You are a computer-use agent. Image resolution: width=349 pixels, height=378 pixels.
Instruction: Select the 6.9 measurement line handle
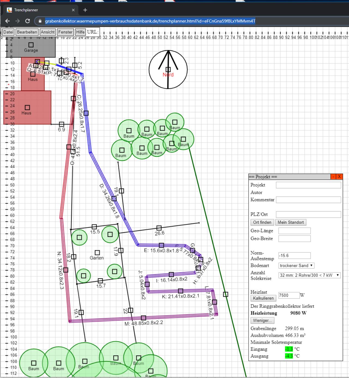62,124
